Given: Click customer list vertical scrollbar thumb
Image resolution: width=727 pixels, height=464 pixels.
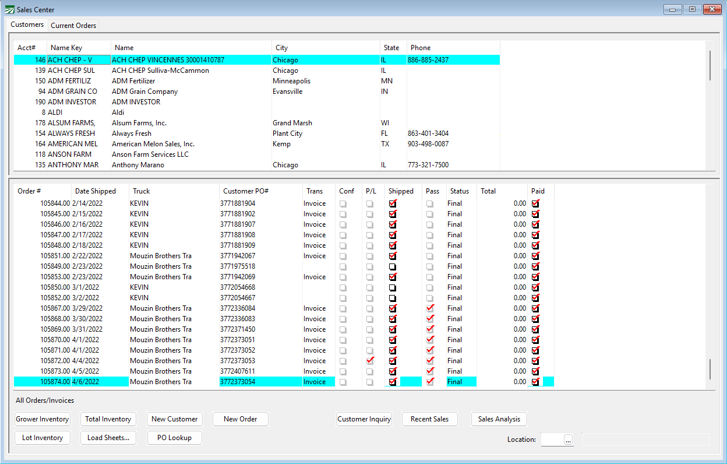Looking at the screenshot, I should [710, 65].
